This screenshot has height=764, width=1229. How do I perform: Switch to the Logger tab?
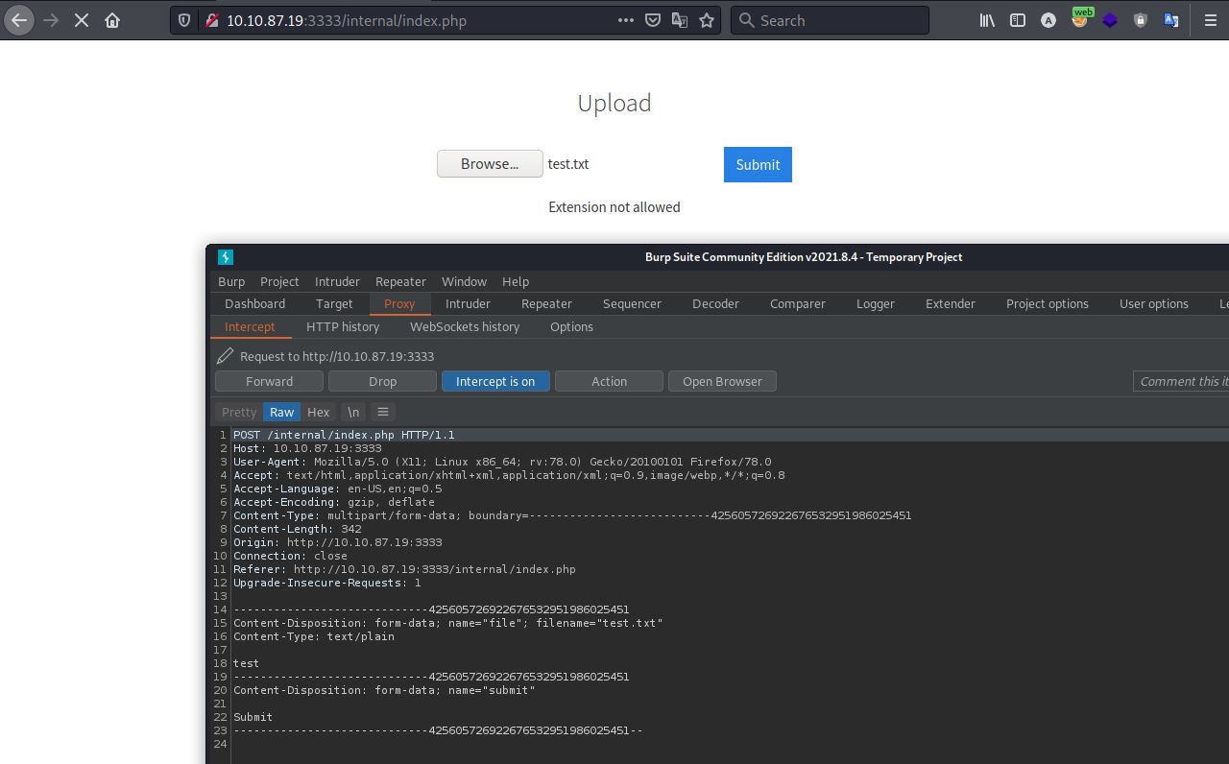click(875, 303)
